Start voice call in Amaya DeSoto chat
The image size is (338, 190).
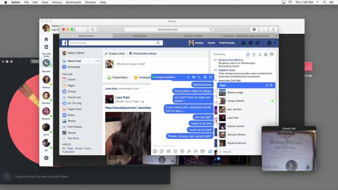[199, 77]
